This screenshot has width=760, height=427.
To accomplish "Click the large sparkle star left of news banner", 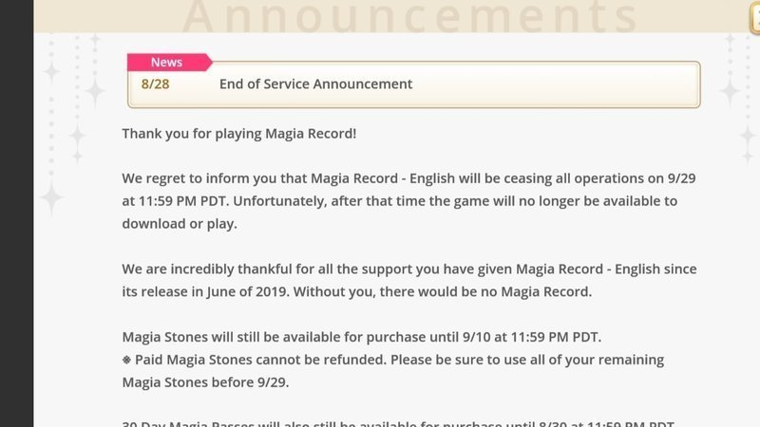I will point(95,90).
